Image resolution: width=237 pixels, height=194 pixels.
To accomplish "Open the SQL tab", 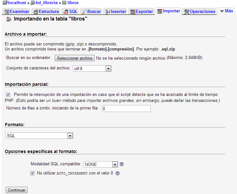I will pyautogui.click(x=70, y=12).
